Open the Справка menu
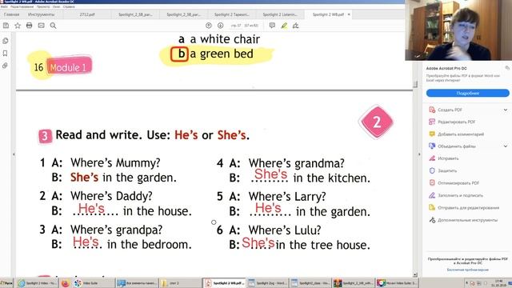 [69, 6]
